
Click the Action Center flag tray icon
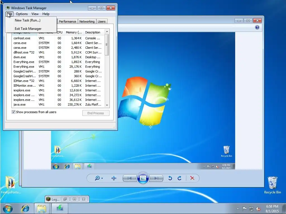click(x=244, y=208)
